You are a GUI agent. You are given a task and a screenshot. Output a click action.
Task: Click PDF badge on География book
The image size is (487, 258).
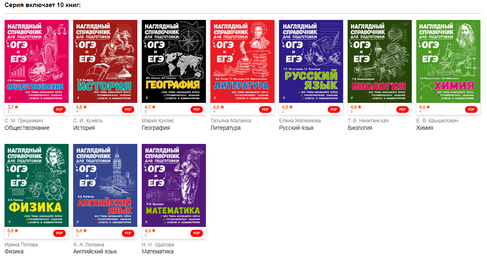pos(197,110)
